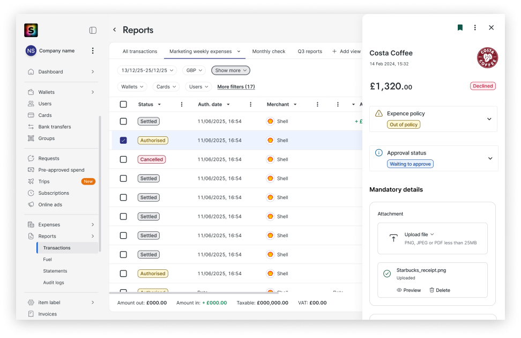This screenshot has width=521, height=338.
Task: Click the Expenses icon in sidebar
Action: click(x=31, y=225)
